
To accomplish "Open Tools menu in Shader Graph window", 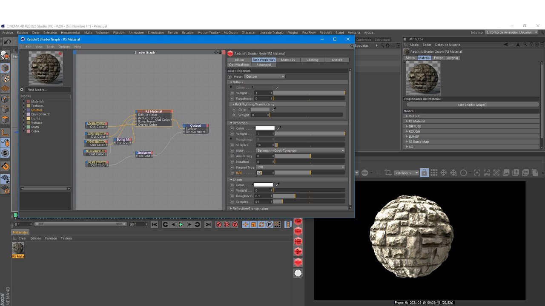I will [x=50, y=47].
